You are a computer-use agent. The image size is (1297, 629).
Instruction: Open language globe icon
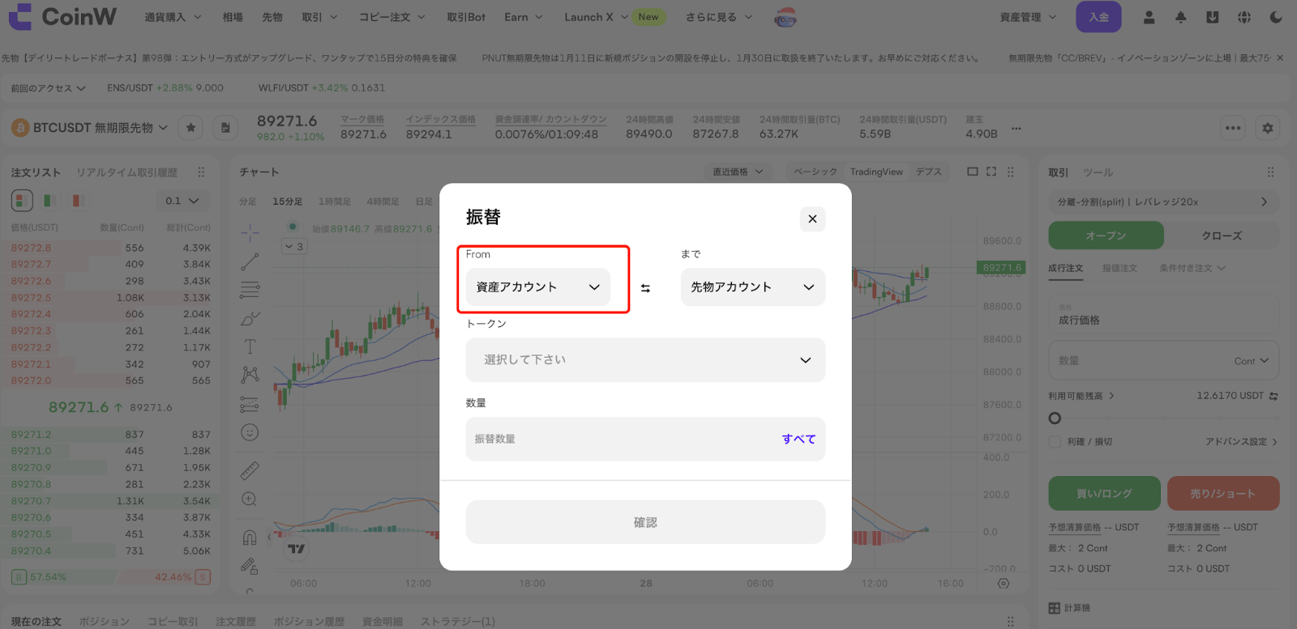click(1244, 17)
